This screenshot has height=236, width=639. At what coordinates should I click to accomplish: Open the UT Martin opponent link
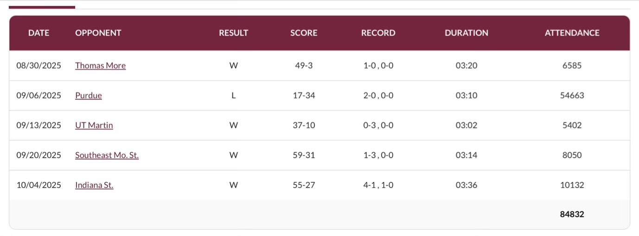pyautogui.click(x=94, y=125)
